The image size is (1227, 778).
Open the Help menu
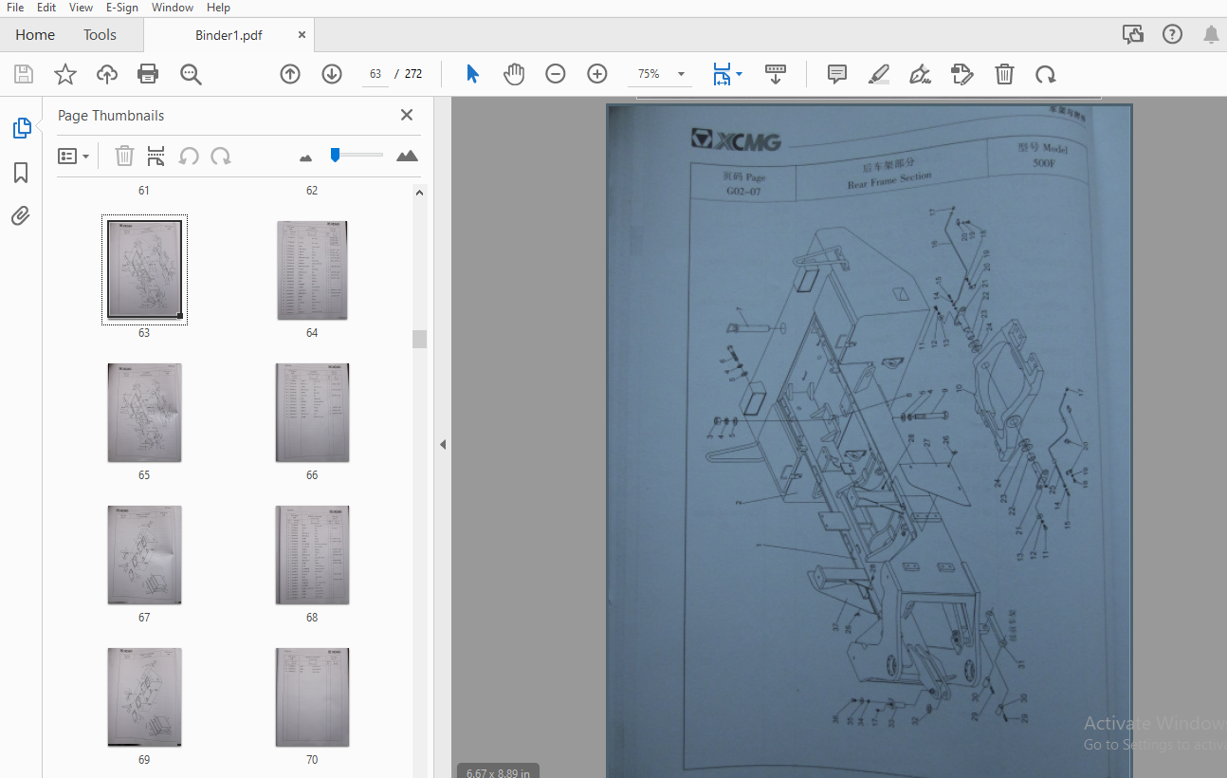pos(218,8)
